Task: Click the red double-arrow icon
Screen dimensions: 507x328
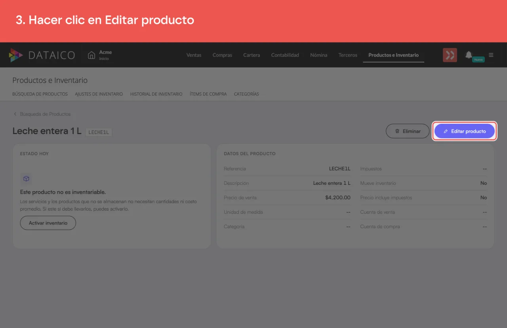Action: point(450,55)
